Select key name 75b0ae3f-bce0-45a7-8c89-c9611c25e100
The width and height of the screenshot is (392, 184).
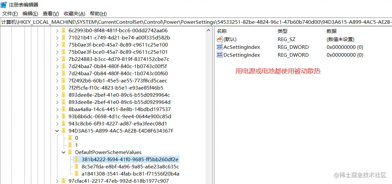(118, 45)
